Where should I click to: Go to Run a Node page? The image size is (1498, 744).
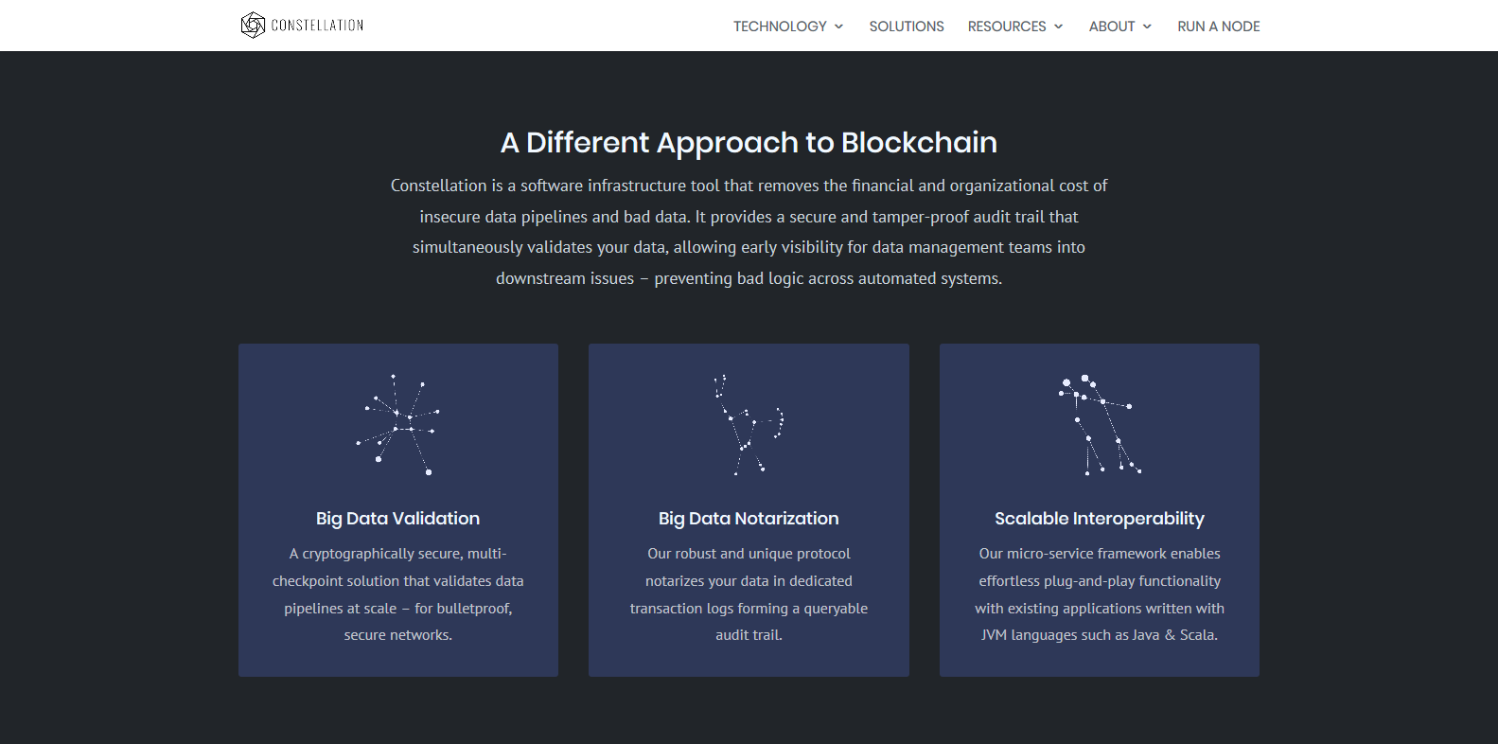(1219, 27)
